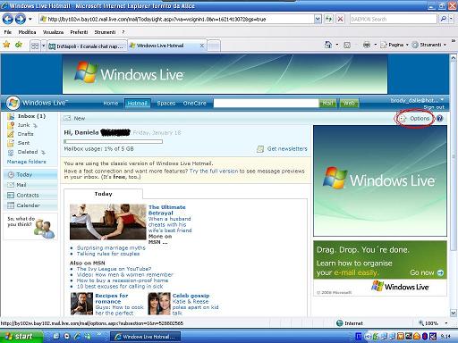Click the red stop loading X icon

point(340,20)
